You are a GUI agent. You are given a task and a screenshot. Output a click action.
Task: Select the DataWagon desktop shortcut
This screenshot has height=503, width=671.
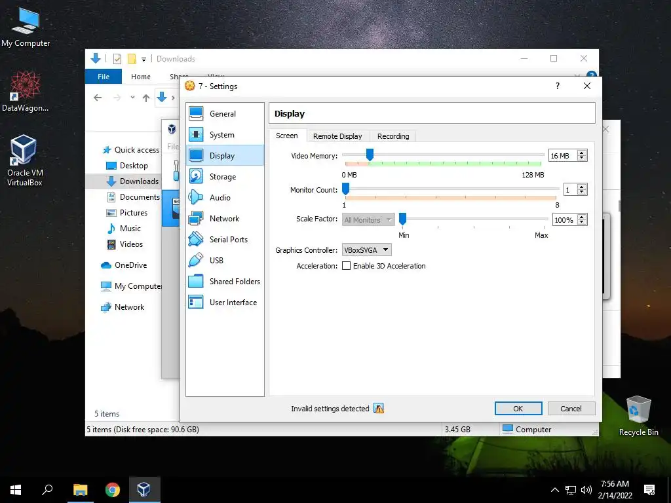point(26,92)
